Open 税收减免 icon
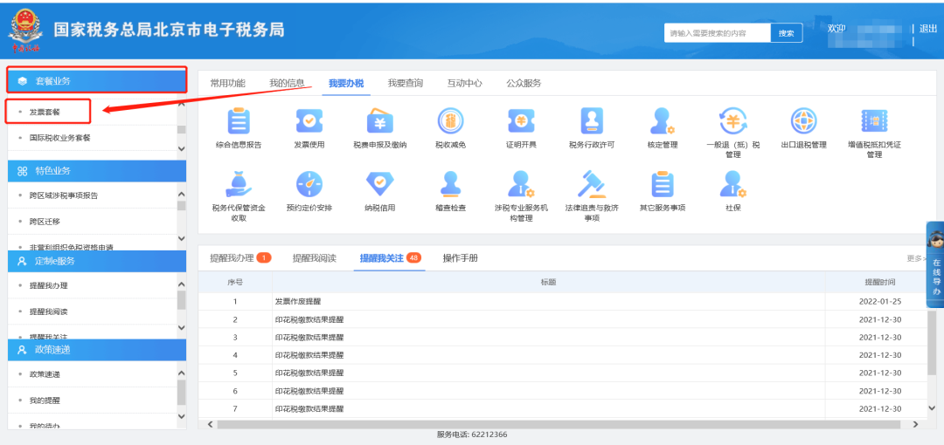Screen dimensions: 944x445 (450, 121)
